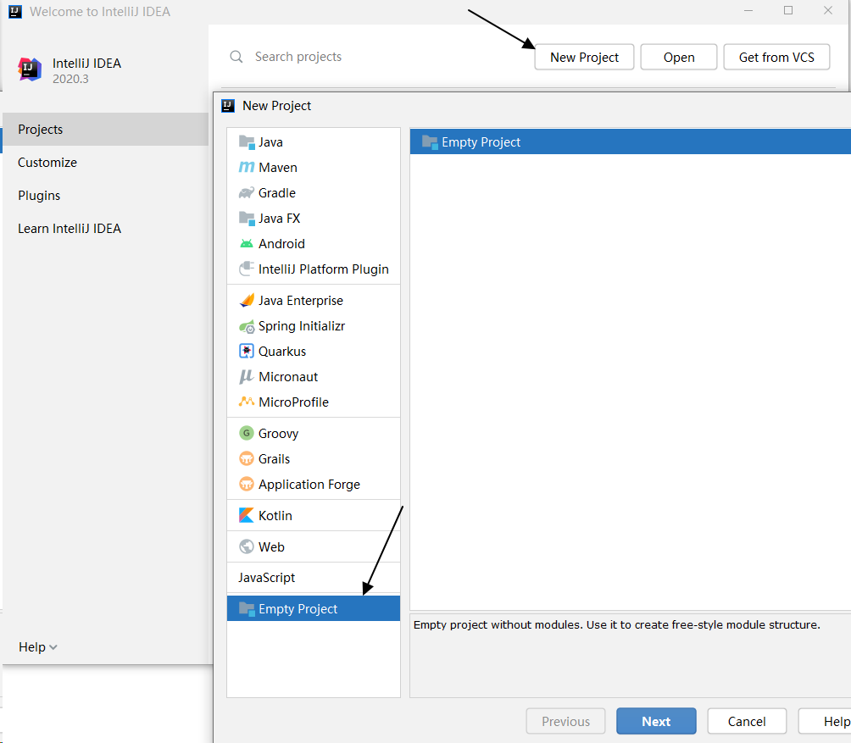Select Empty Project in the left list

[x=314, y=608]
